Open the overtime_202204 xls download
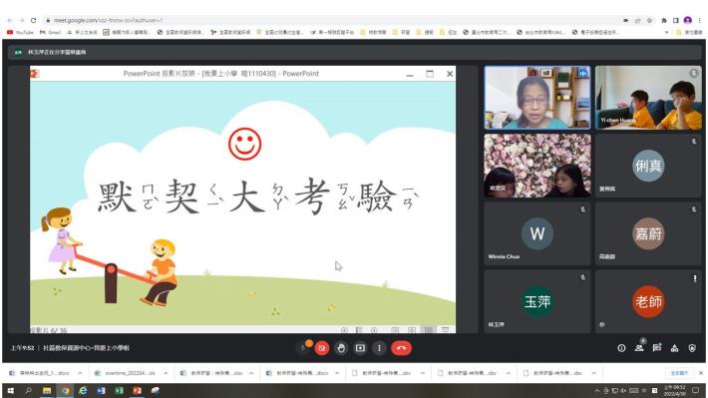 tap(125, 373)
